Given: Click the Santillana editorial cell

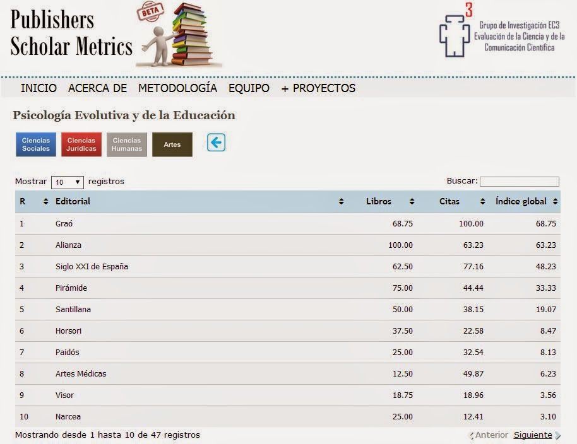Looking at the screenshot, I should coord(73,310).
